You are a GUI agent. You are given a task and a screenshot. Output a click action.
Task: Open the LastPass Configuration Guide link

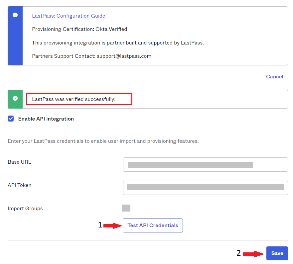[x=69, y=16]
